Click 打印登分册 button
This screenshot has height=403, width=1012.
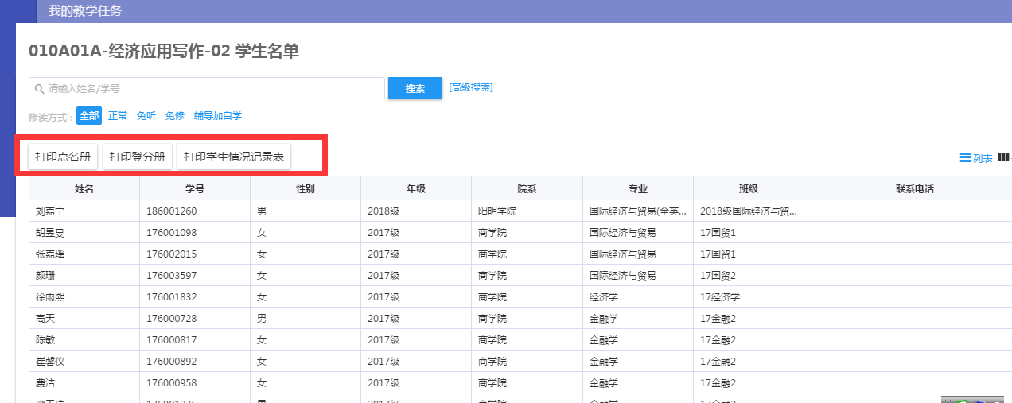(137, 157)
